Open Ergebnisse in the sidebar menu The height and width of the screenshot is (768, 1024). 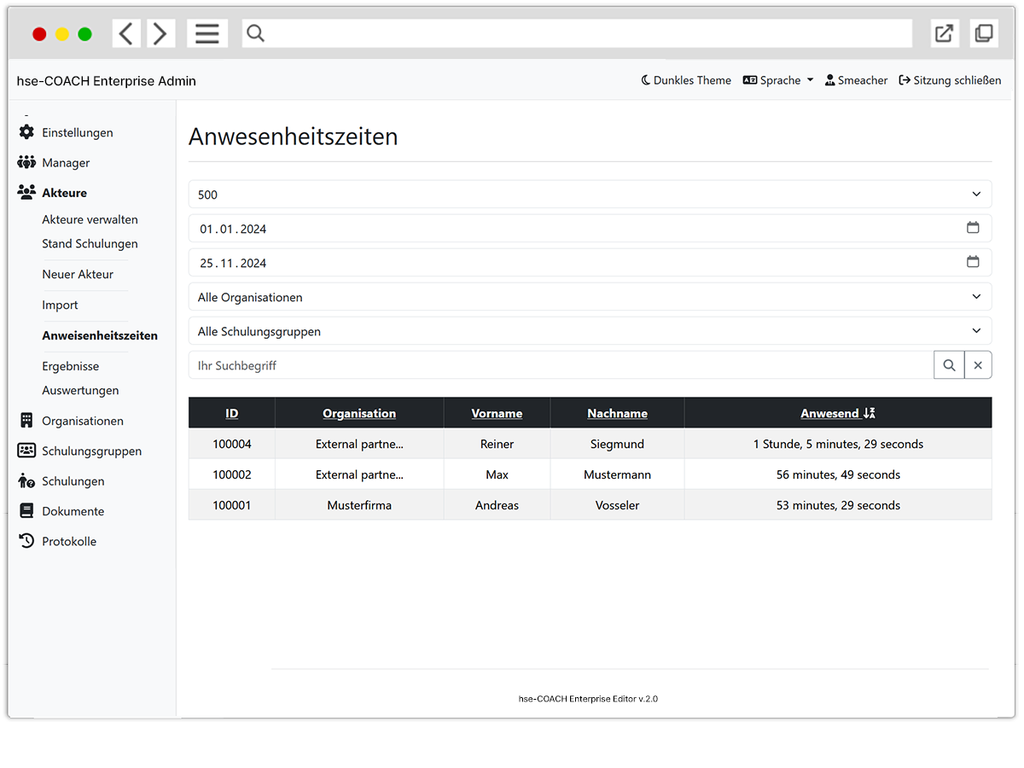coord(71,366)
